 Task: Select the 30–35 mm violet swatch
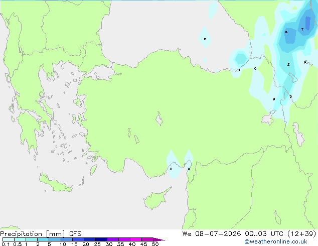(x=113, y=239)
